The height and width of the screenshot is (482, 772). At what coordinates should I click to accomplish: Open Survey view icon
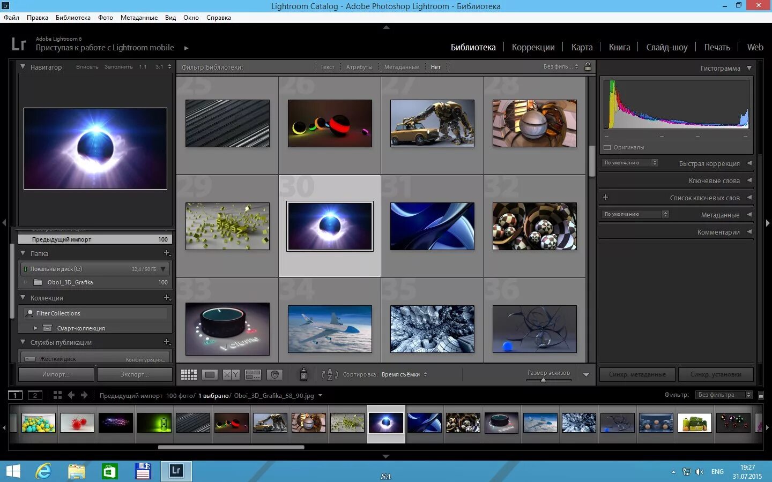pos(253,374)
